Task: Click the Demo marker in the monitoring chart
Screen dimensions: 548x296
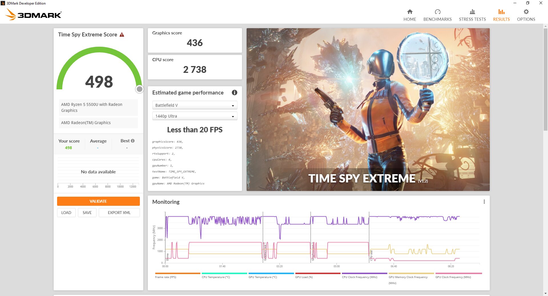Action: pos(168,257)
